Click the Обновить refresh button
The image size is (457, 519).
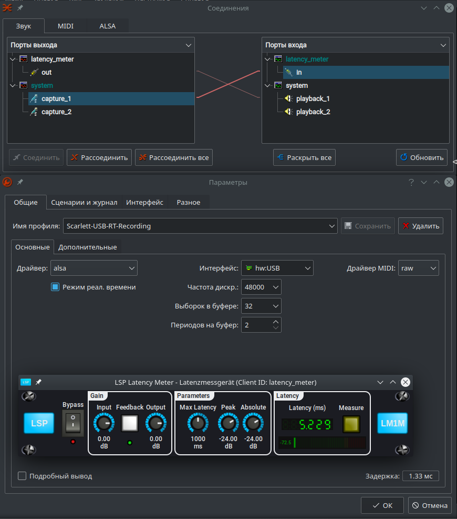click(422, 157)
